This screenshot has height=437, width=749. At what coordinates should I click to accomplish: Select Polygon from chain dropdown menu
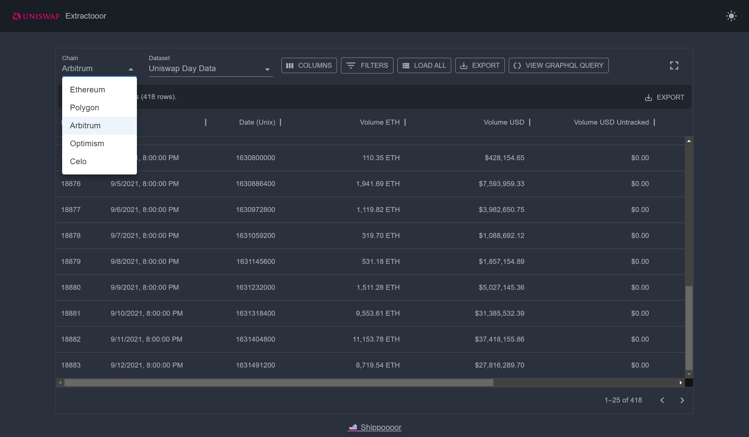pos(84,107)
